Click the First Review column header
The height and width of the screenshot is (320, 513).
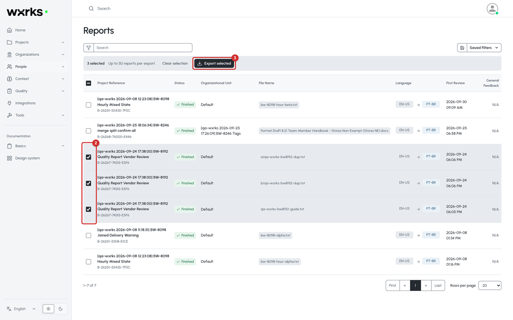tap(455, 83)
